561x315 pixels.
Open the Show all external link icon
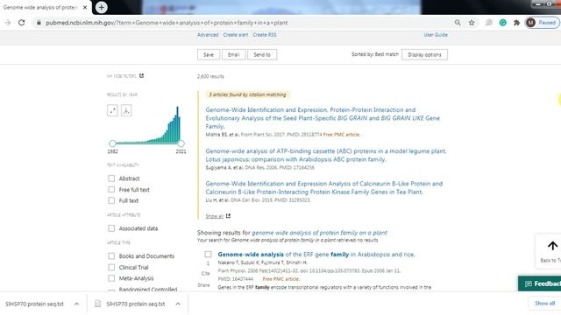point(228,216)
